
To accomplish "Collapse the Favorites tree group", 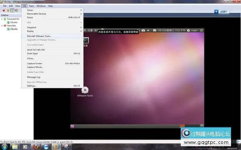I will 2,26.
